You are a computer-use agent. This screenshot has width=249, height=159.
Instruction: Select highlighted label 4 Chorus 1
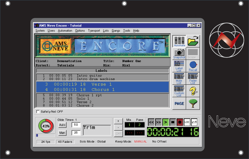(102, 90)
